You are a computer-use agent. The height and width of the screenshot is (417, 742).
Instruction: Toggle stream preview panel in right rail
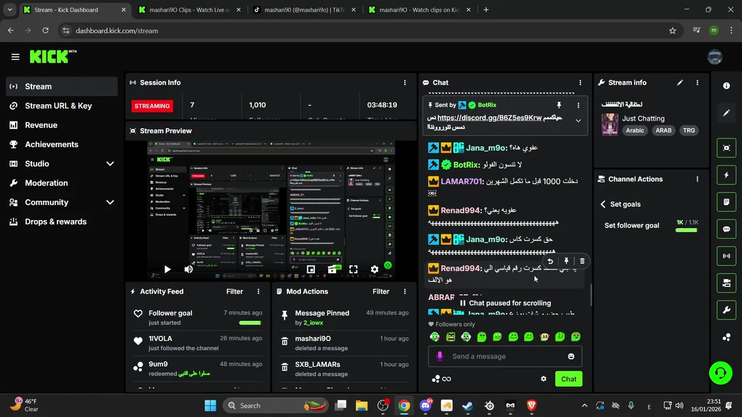(726, 148)
